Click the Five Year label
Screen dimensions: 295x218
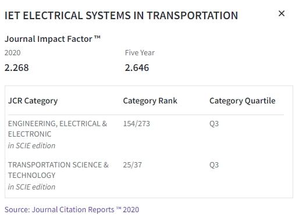pyautogui.click(x=140, y=53)
